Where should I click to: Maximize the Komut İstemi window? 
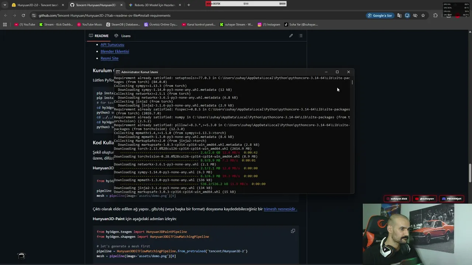pos(337,72)
